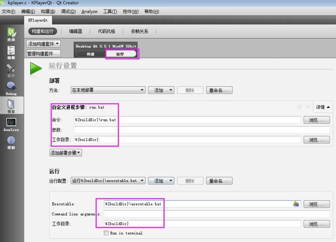Open the Analyze menu in the menu bar
The height and width of the screenshot is (242, 336).
tap(89, 12)
